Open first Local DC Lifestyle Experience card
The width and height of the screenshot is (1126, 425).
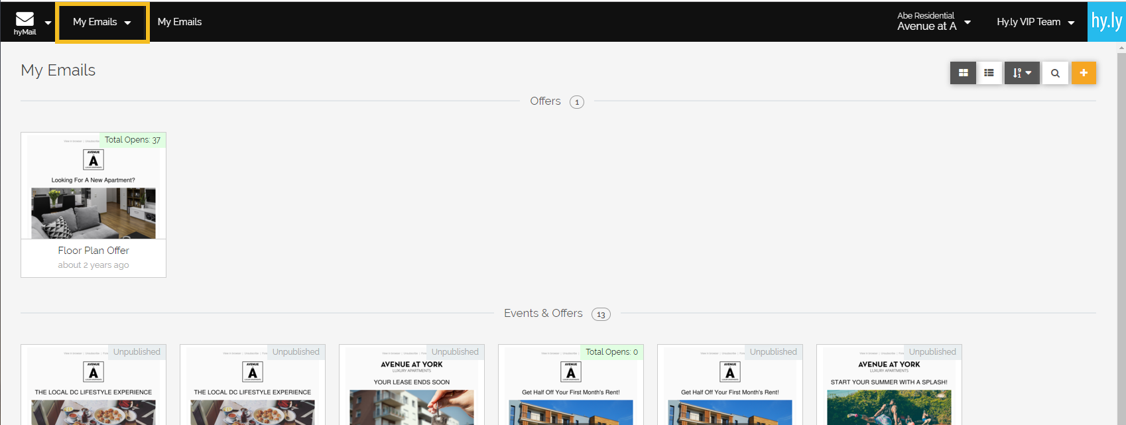coord(94,385)
